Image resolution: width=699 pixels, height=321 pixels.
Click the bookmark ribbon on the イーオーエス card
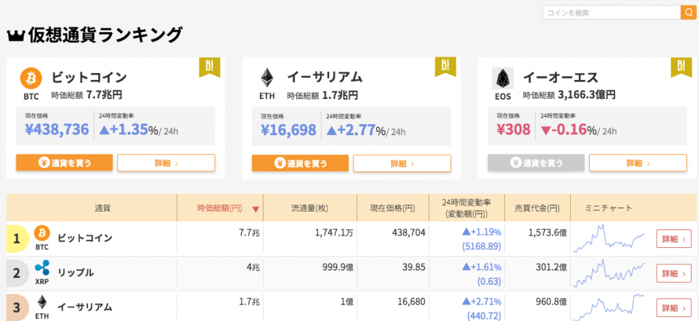click(x=681, y=68)
